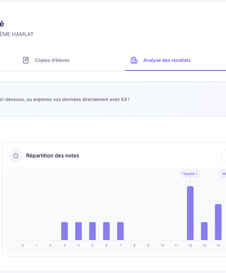226x273 pixels.
Task: Click the axis label 1
Action: pyautogui.click(x=36, y=245)
